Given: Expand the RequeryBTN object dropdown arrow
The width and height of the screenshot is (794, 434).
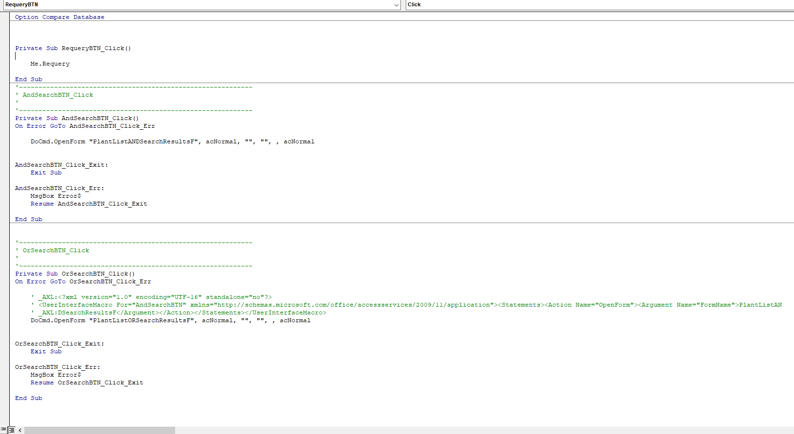Looking at the screenshot, I should point(397,5).
